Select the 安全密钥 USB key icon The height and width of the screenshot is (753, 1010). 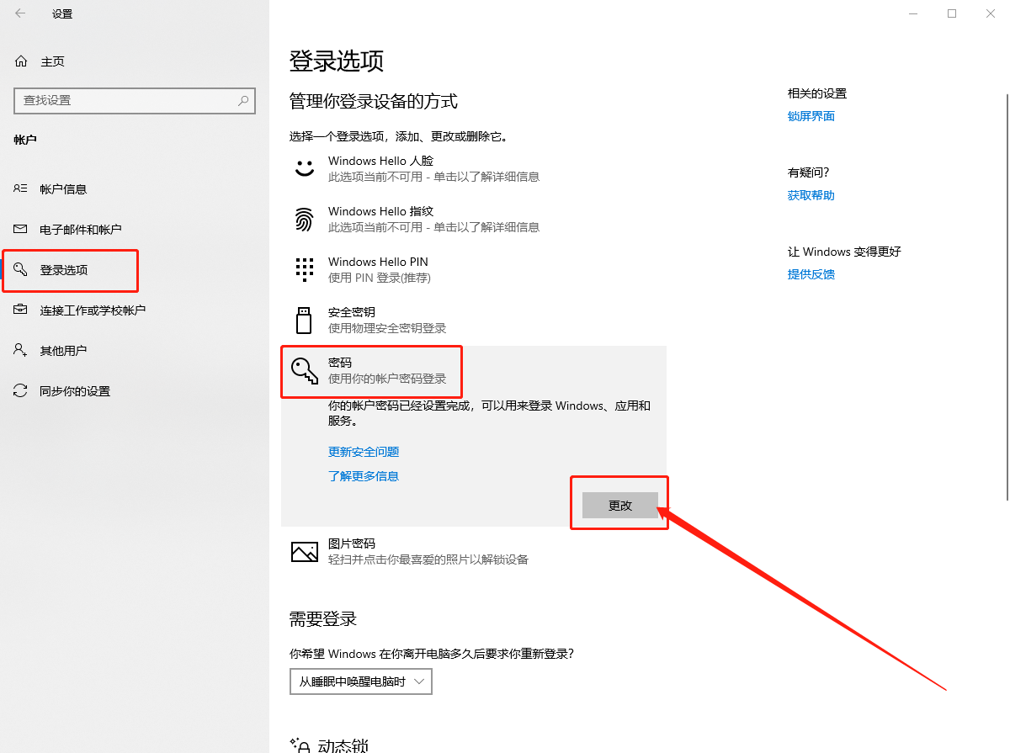pos(304,319)
